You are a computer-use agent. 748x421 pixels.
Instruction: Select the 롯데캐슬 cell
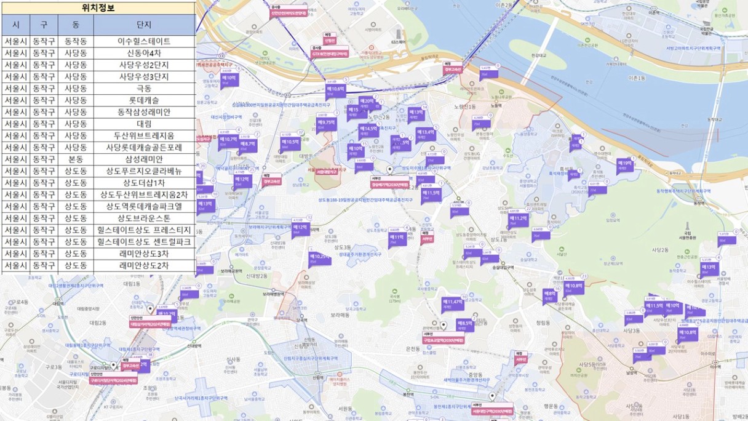(144, 100)
